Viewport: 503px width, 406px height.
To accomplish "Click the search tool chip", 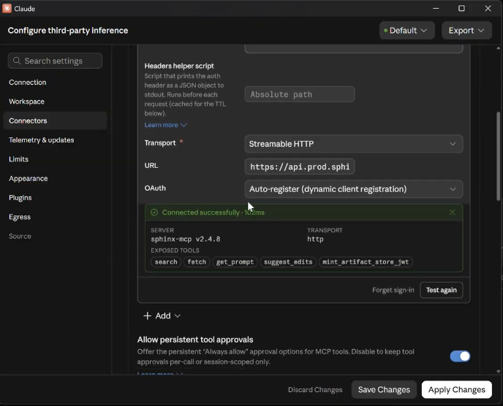I will pos(166,262).
